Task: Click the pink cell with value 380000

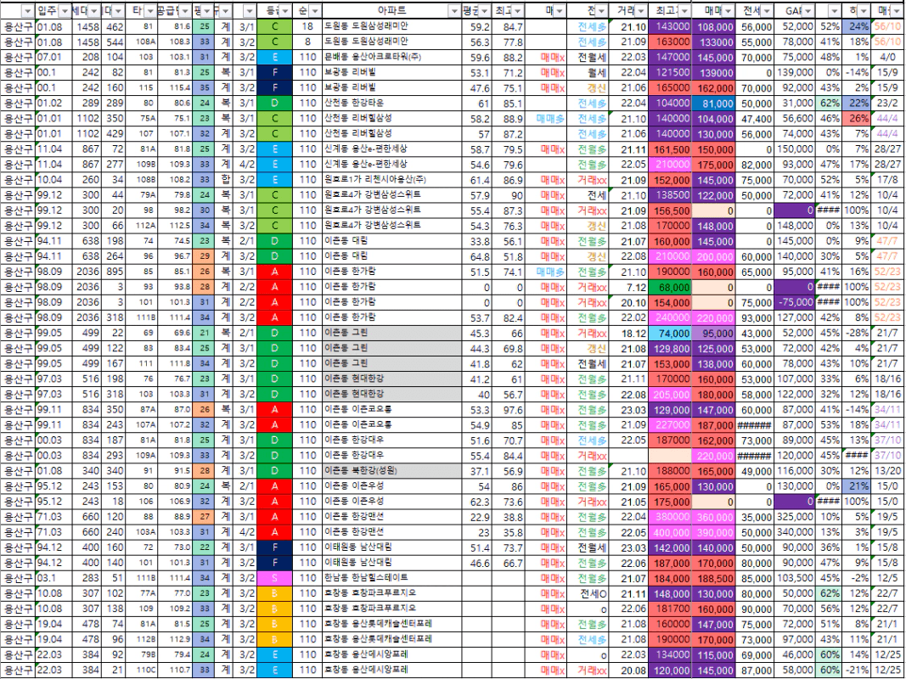Action: coord(670,517)
